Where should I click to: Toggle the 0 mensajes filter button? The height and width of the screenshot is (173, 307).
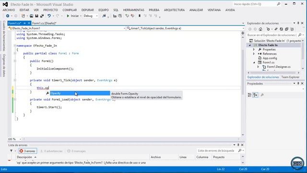click(x=76, y=151)
